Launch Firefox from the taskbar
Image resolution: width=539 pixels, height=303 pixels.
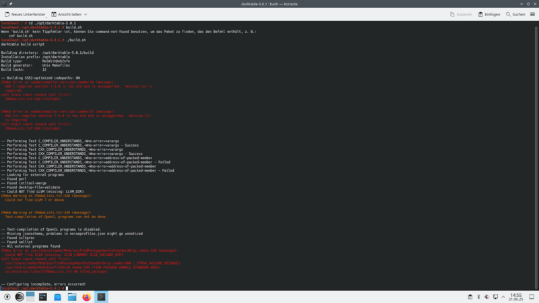pyautogui.click(x=87, y=297)
